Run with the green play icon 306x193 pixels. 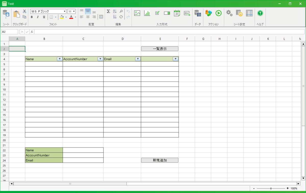[219, 13]
